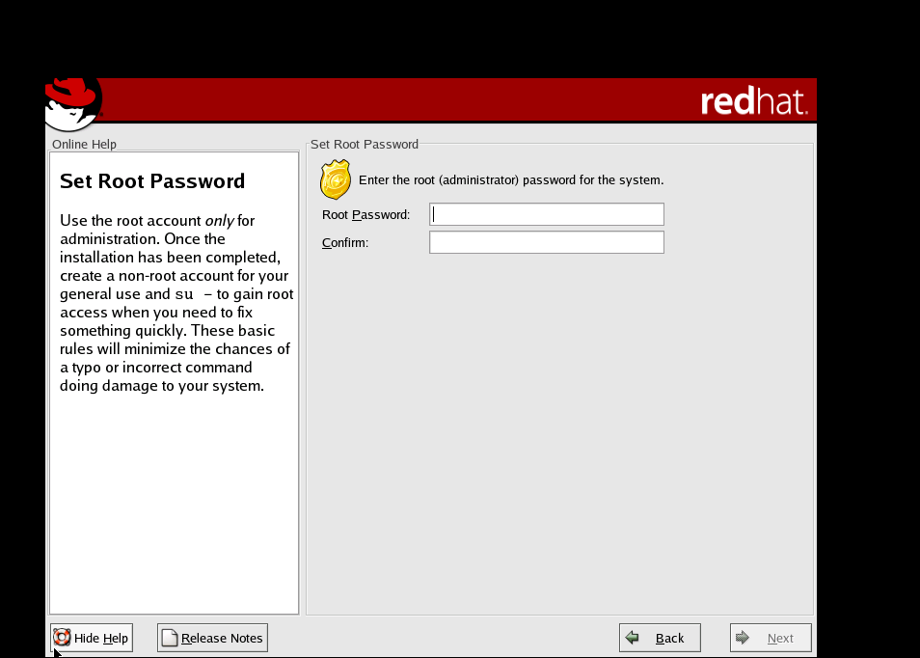Click the gold security badge icon
920x658 pixels.
point(336,179)
